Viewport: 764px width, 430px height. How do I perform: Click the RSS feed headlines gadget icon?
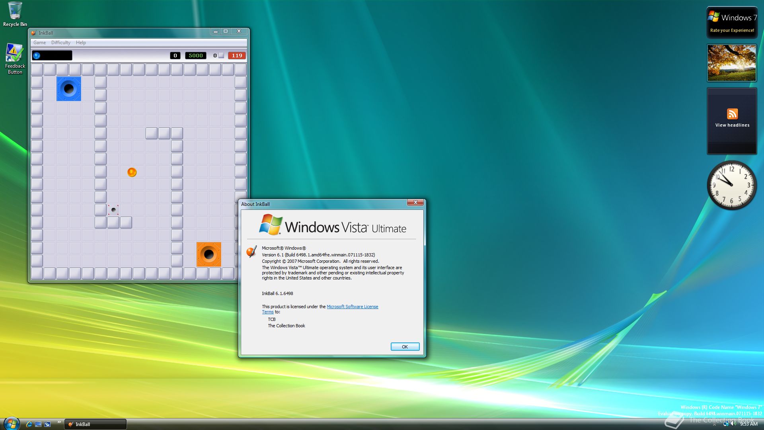[x=732, y=113]
